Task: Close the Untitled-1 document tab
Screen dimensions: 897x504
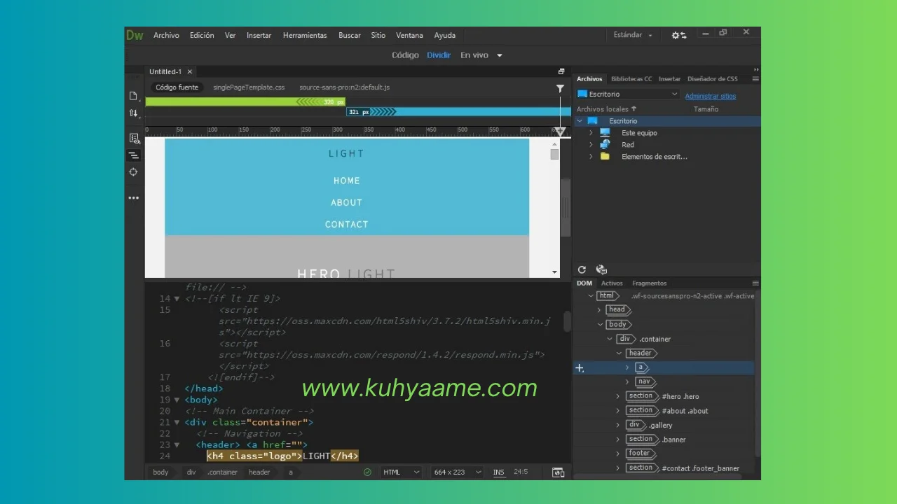Action: 189,71
